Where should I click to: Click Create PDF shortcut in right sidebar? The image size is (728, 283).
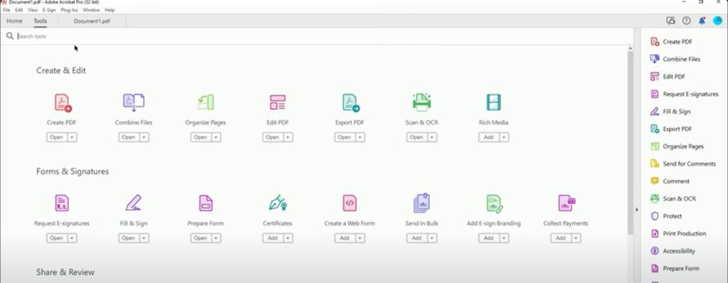[x=672, y=42]
